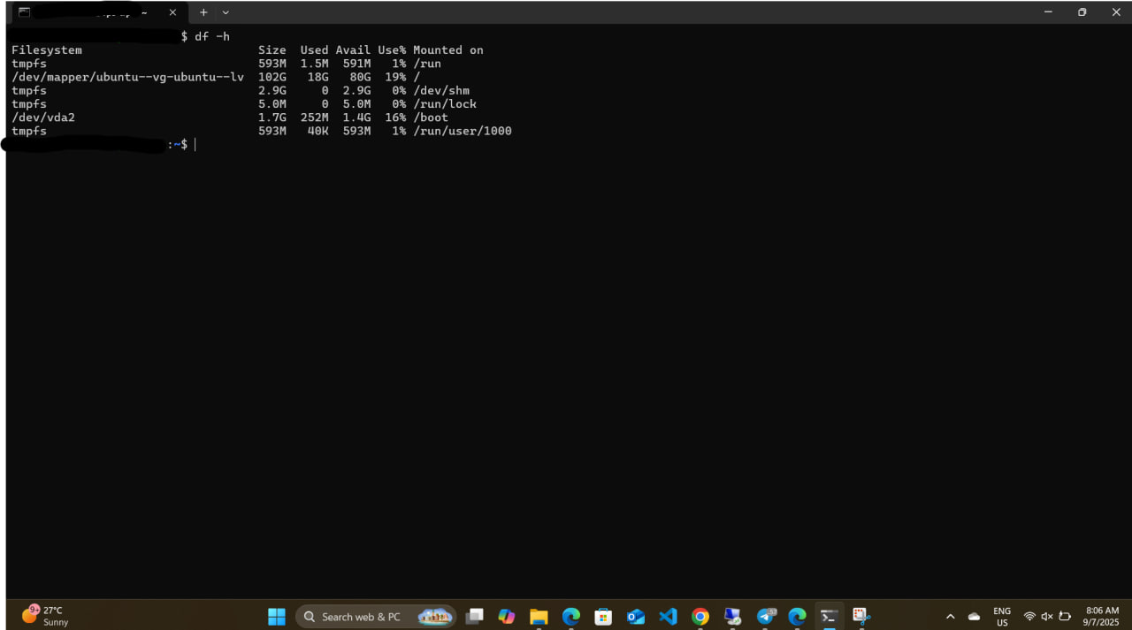Image resolution: width=1132 pixels, height=630 pixels.
Task: Select the active terminal tab
Action: point(88,12)
